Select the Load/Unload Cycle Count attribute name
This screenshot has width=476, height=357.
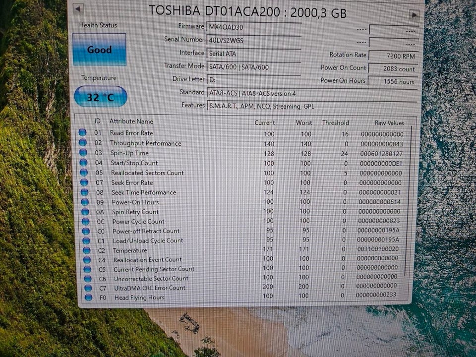[148, 241]
